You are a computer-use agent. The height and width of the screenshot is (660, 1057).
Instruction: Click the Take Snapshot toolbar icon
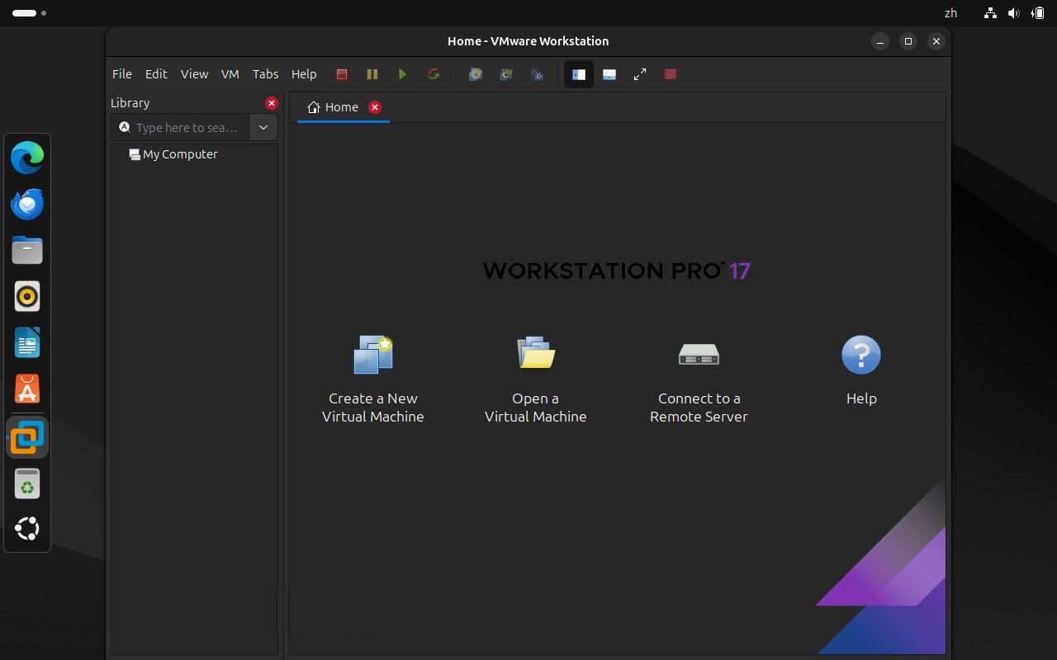click(476, 74)
